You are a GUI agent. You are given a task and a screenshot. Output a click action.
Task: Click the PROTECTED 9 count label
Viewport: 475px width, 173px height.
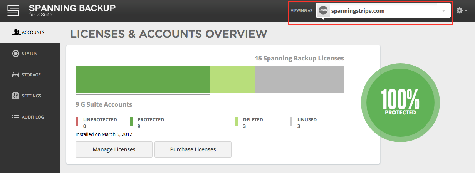(x=151, y=123)
